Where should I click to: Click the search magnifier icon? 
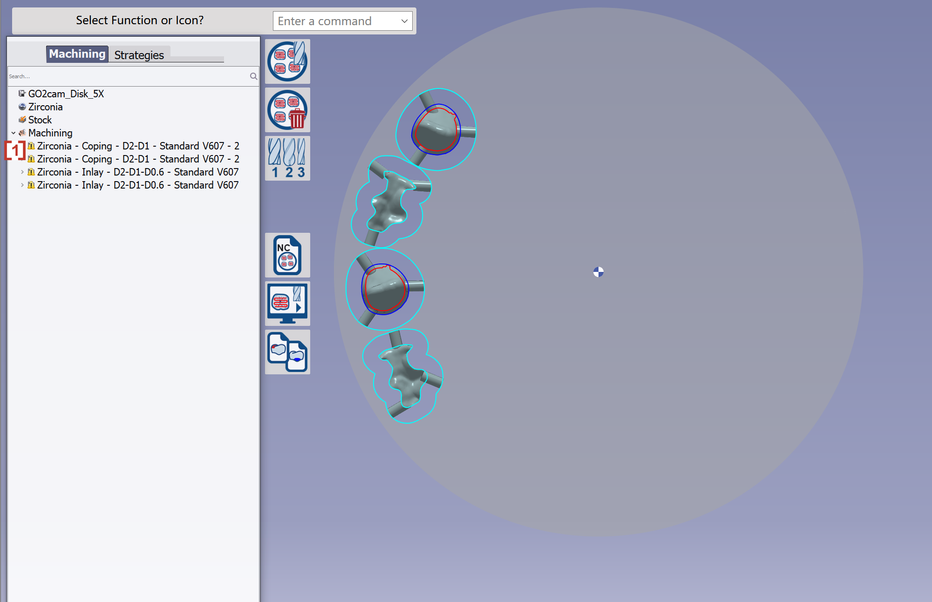(253, 76)
